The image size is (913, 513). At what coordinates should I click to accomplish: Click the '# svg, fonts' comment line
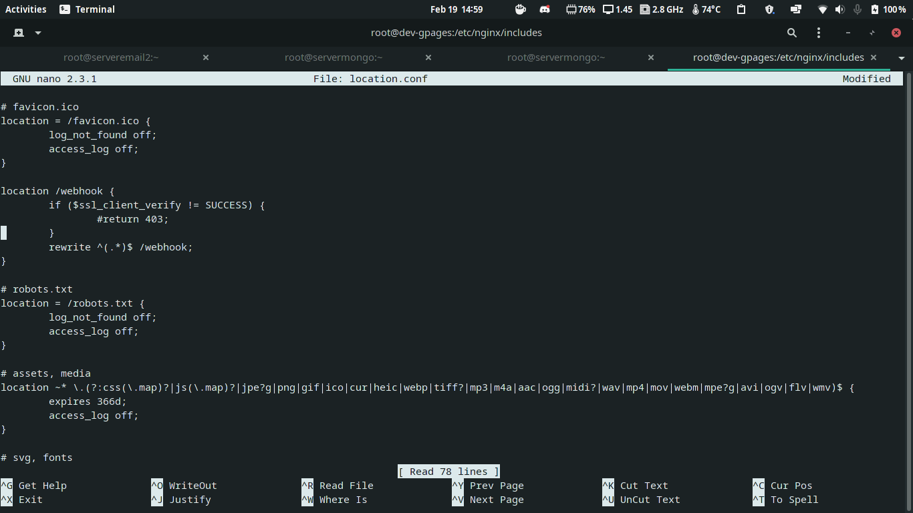pos(37,458)
